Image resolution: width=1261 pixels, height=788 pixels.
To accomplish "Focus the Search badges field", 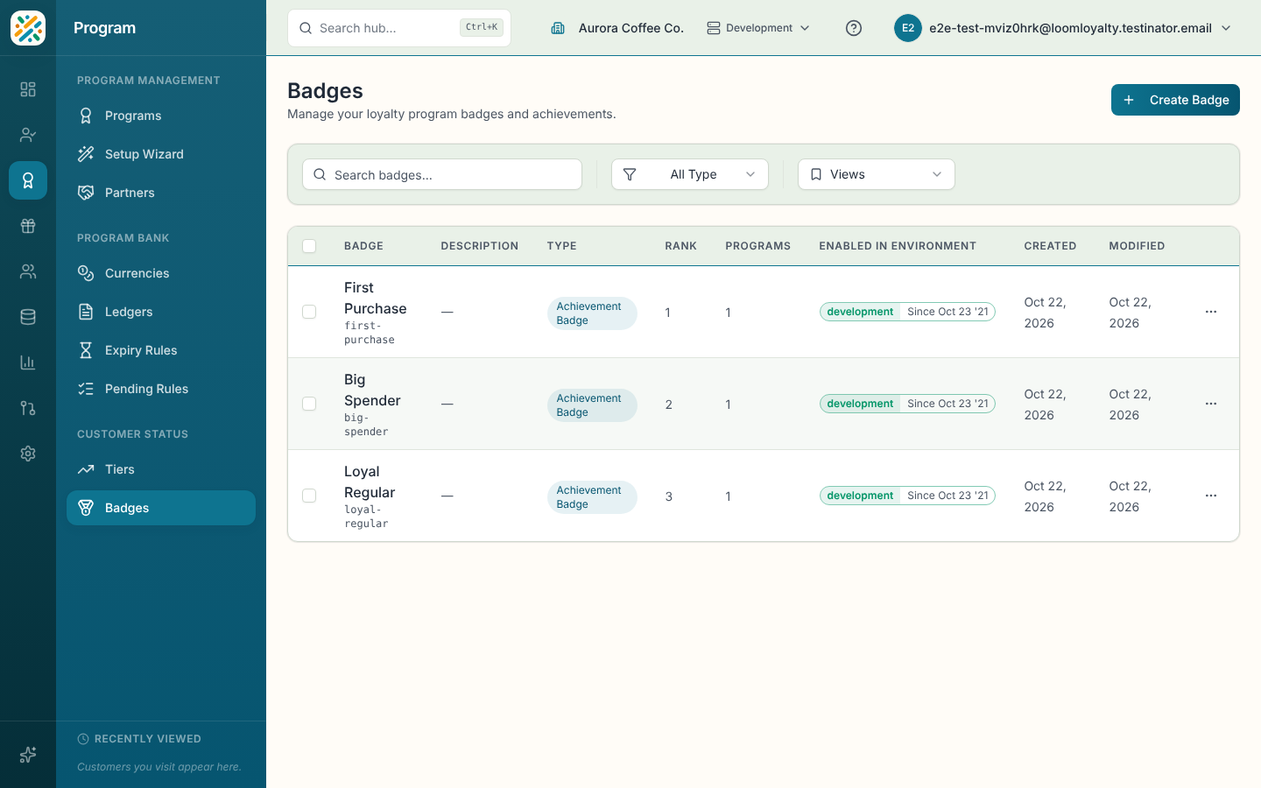I will (x=442, y=174).
